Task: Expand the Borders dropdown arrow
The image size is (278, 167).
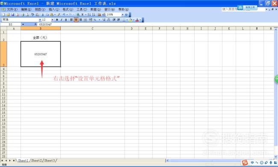Action: [x=127, y=20]
